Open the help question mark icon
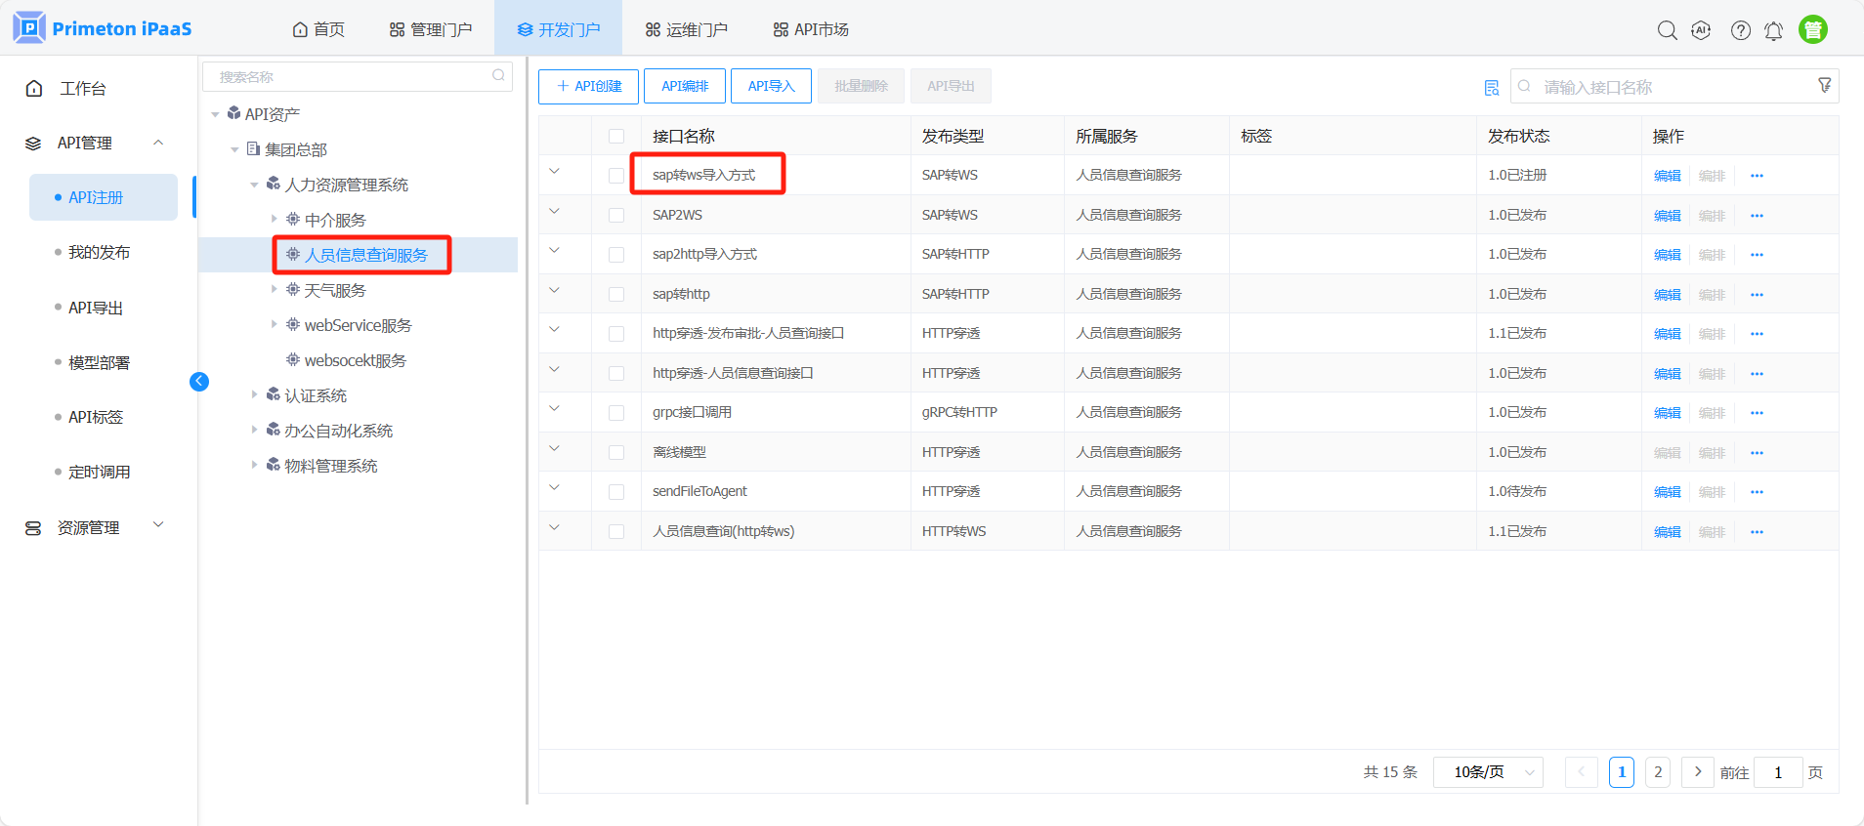The image size is (1864, 826). tap(1740, 30)
